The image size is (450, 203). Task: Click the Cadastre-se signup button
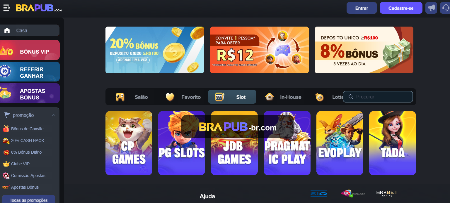click(401, 8)
